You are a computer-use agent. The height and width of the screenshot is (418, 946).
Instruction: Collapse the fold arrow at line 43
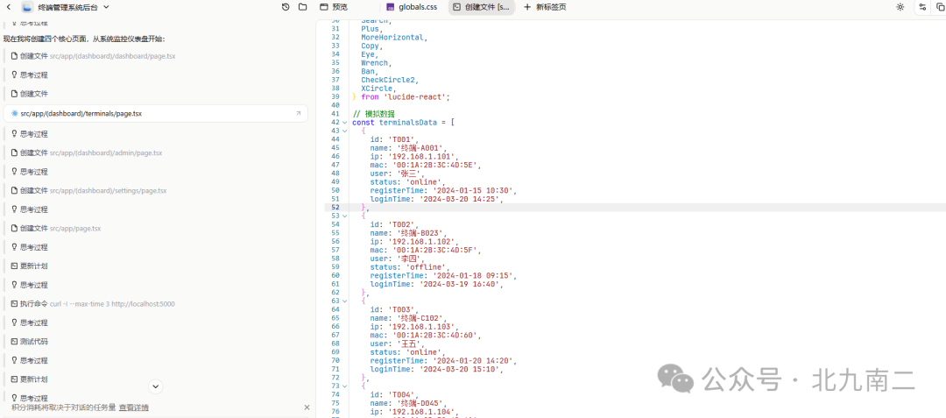(x=344, y=131)
